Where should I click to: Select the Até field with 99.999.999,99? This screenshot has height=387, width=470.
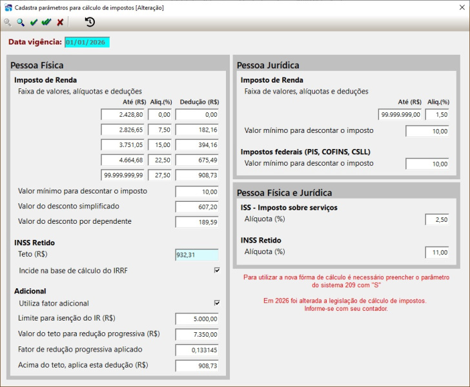click(x=122, y=175)
